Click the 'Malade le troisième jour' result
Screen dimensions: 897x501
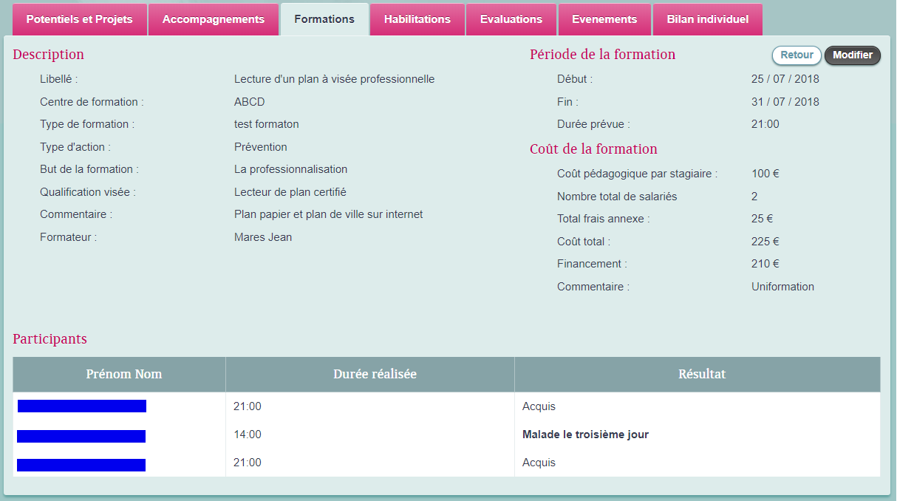coord(585,434)
